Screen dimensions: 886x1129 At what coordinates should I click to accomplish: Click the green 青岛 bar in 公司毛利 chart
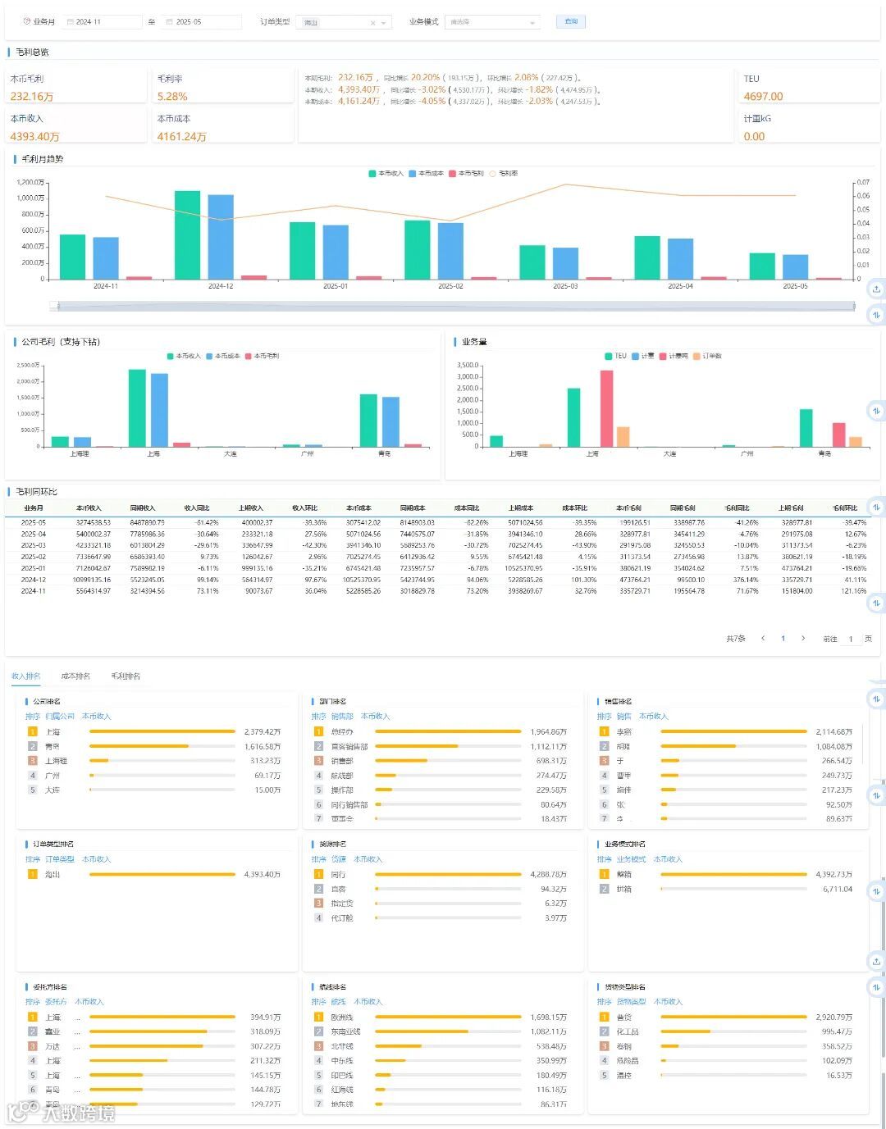click(368, 421)
